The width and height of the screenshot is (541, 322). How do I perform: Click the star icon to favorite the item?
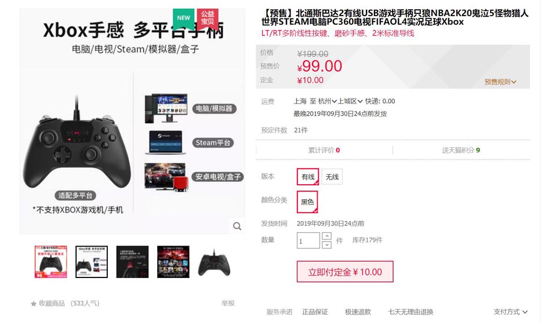click(x=34, y=303)
